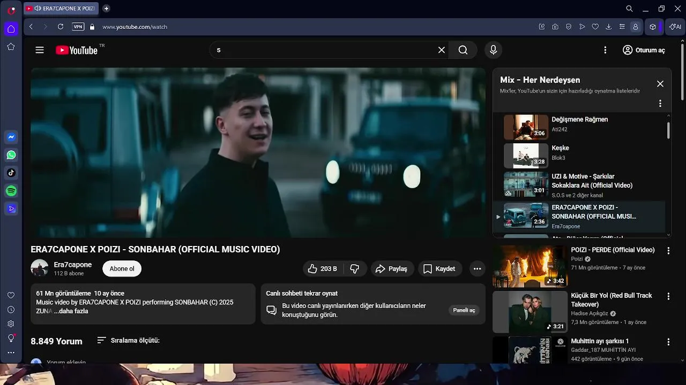686x385 pixels.
Task: Open TikTok from the sidebar
Action: (x=11, y=173)
